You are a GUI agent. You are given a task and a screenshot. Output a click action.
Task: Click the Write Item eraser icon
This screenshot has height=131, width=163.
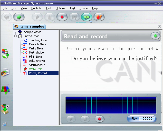pos(25,69)
